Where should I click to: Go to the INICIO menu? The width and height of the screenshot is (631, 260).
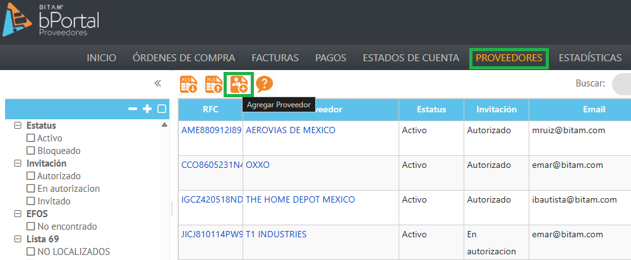102,58
